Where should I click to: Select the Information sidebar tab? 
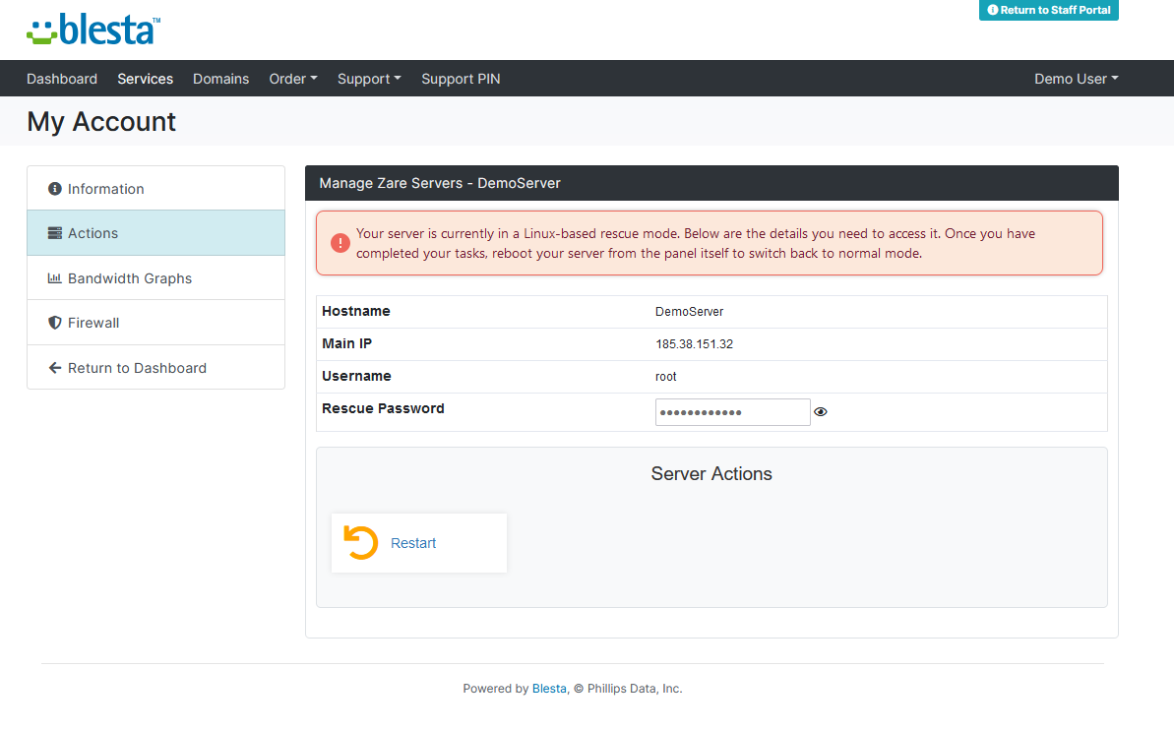tap(155, 189)
